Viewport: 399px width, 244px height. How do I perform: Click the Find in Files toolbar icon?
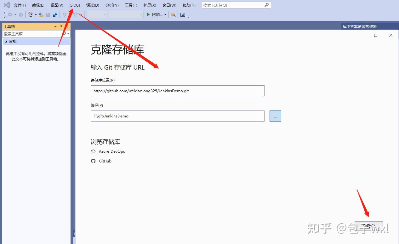pyautogui.click(x=174, y=14)
